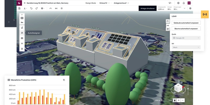Click the Monatliche Produktion chart grid icon
The height and width of the screenshot is (105, 210).
[x=9, y=80]
